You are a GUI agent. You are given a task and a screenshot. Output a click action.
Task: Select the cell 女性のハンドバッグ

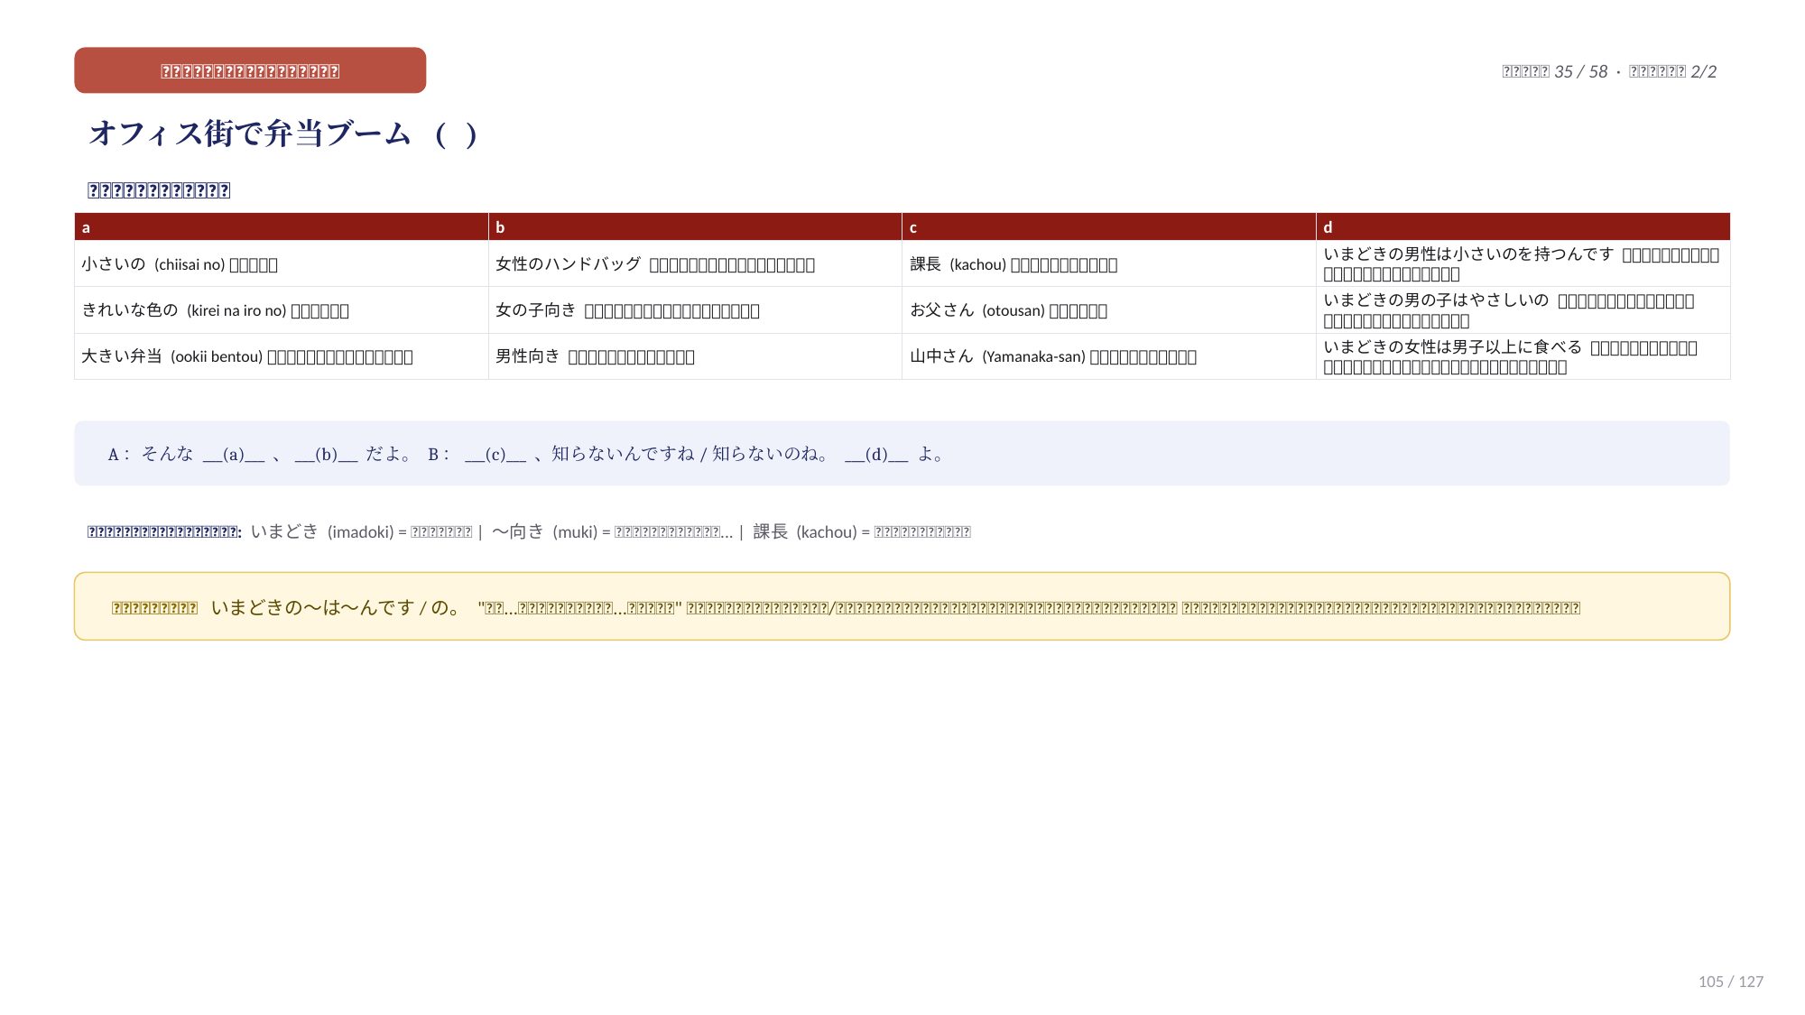point(695,263)
